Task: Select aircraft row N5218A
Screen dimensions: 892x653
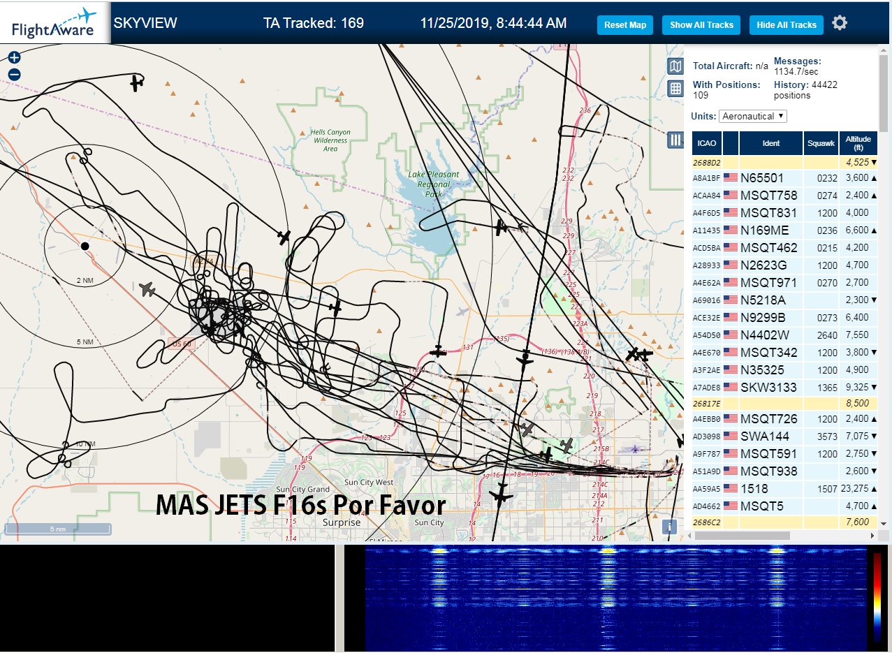Action: click(x=784, y=300)
